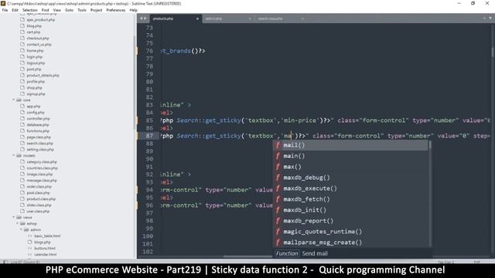Viewport: 495px width, 278px height.
Task: Select main() autocomplete suggestion
Action: [350, 156]
